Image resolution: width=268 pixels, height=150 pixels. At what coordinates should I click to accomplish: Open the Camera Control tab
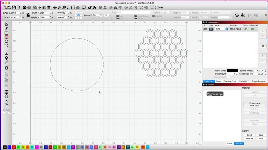tap(231, 81)
